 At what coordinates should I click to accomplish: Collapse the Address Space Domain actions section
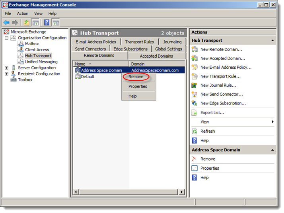272,150
